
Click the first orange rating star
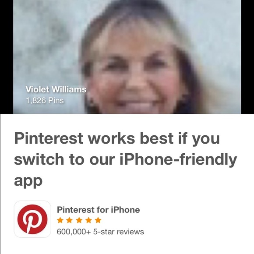pyautogui.click(x=60, y=220)
